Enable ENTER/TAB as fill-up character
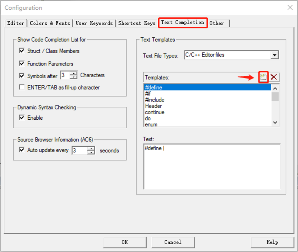This screenshot has width=298, height=252. tap(22, 88)
